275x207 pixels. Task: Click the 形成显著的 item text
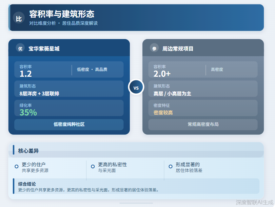(x=188, y=165)
